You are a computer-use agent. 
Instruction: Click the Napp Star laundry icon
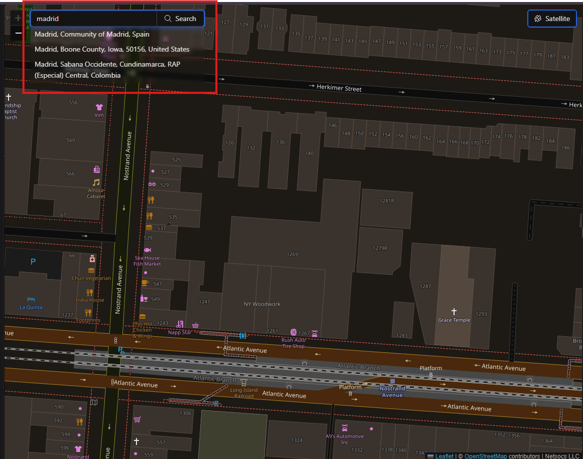point(180,325)
